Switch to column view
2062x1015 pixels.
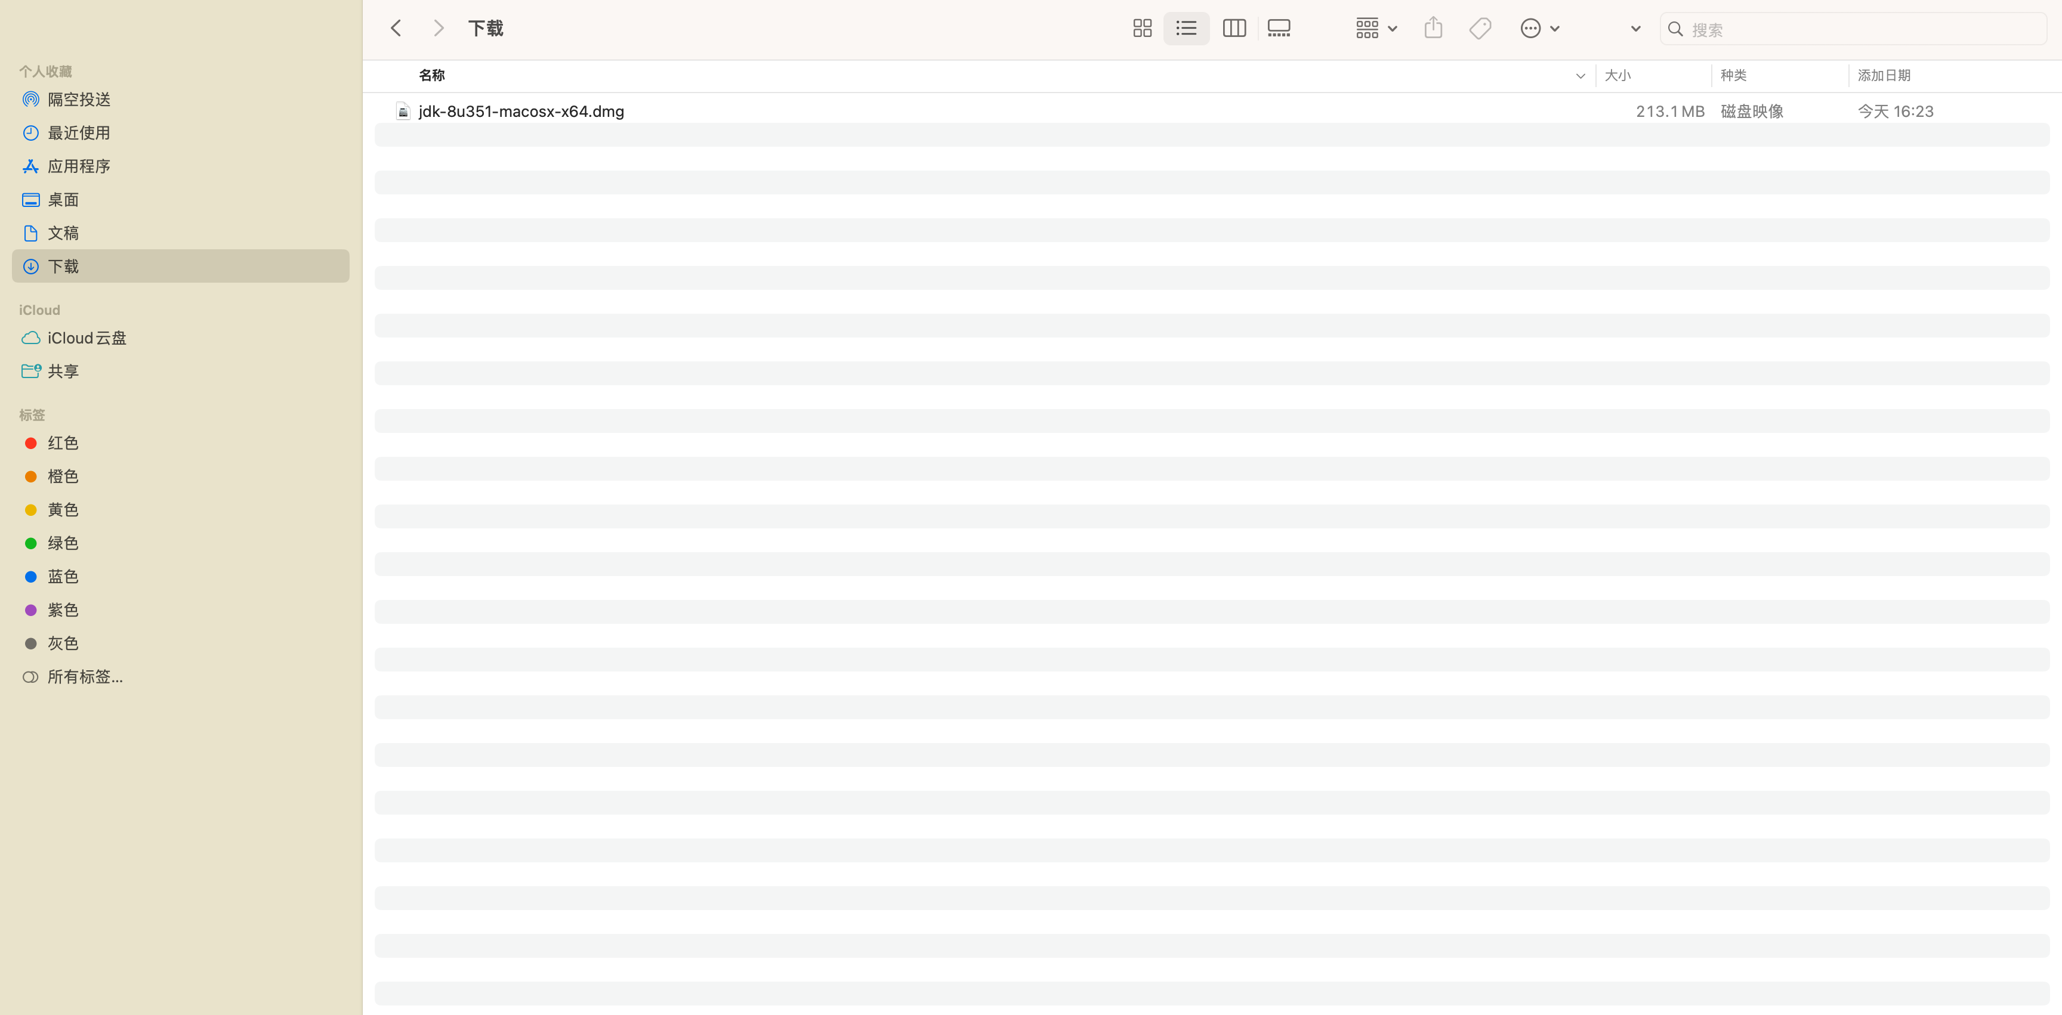tap(1234, 29)
